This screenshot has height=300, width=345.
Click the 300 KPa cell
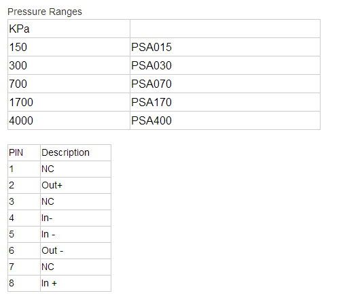point(69,65)
